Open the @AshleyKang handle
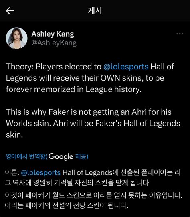The width and height of the screenshot is (190, 217). 54,43
